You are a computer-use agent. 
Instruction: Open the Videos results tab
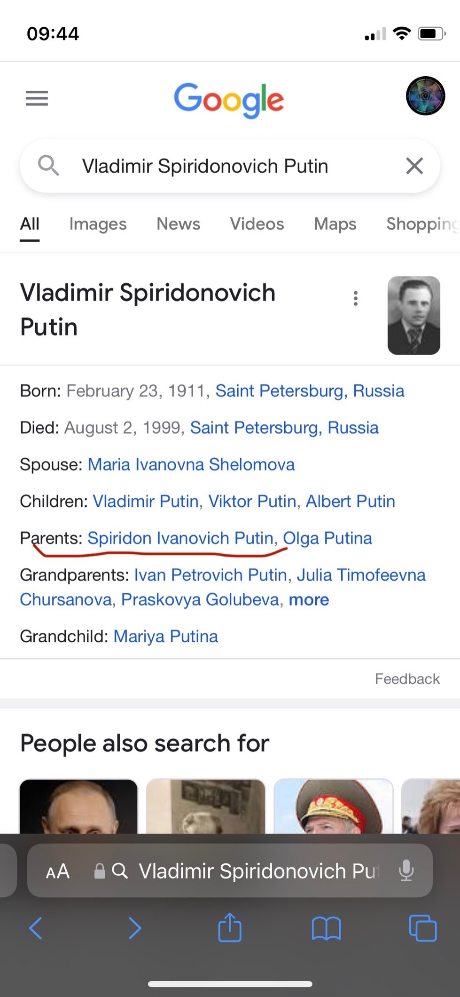257,224
